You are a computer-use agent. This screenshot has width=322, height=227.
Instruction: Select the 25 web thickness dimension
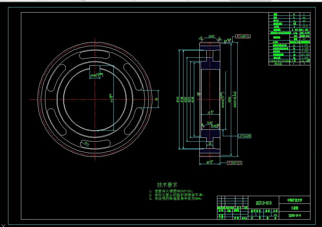210,143
